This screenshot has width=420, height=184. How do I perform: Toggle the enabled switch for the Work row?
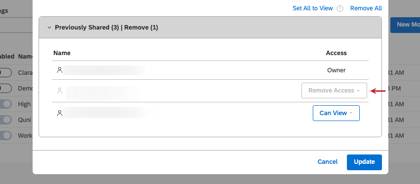click(x=5, y=135)
